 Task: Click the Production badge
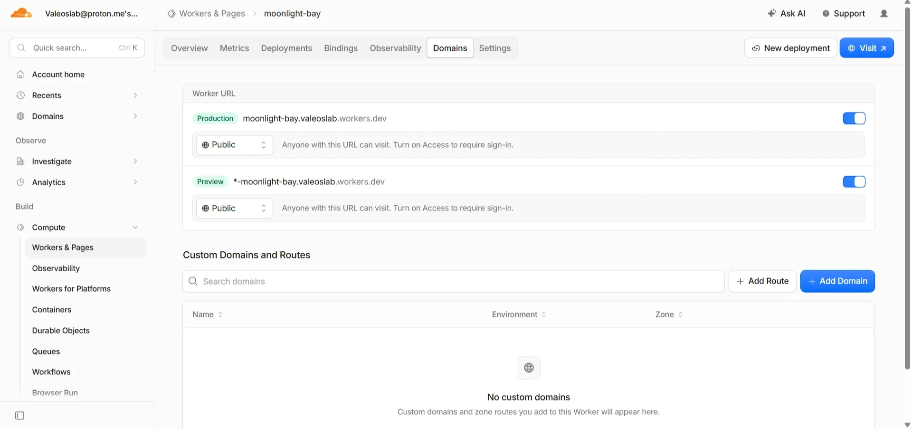coord(215,118)
